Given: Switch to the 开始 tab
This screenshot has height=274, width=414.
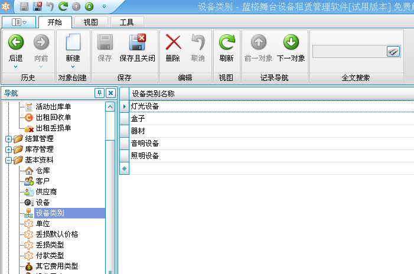Looking at the screenshot, I should pyautogui.click(x=55, y=22).
